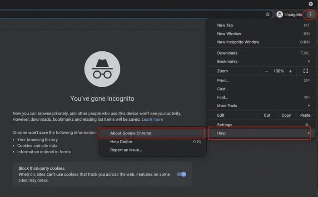Choose New Window menu entry
Image resolution: width=318 pixels, height=197 pixels.
261,34
